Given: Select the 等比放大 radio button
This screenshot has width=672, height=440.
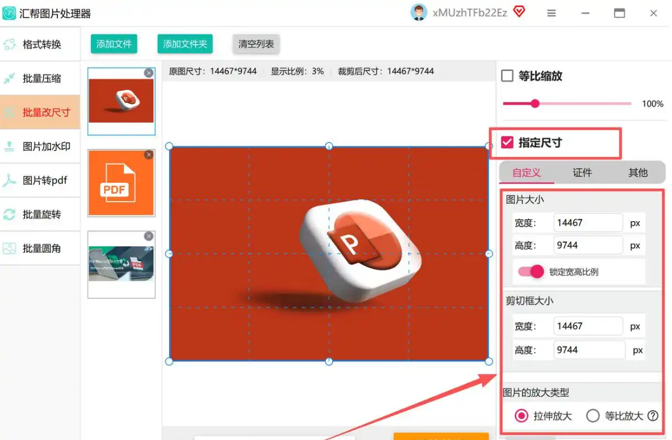Looking at the screenshot, I should click(592, 415).
